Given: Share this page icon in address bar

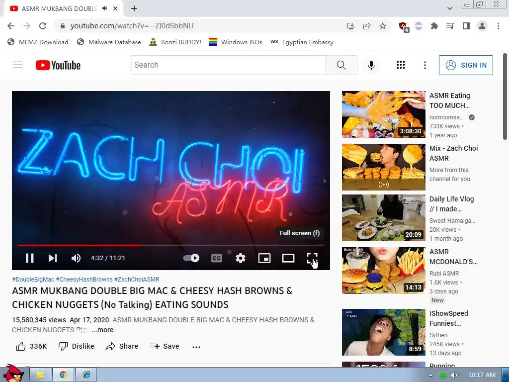Looking at the screenshot, I should coord(367,26).
